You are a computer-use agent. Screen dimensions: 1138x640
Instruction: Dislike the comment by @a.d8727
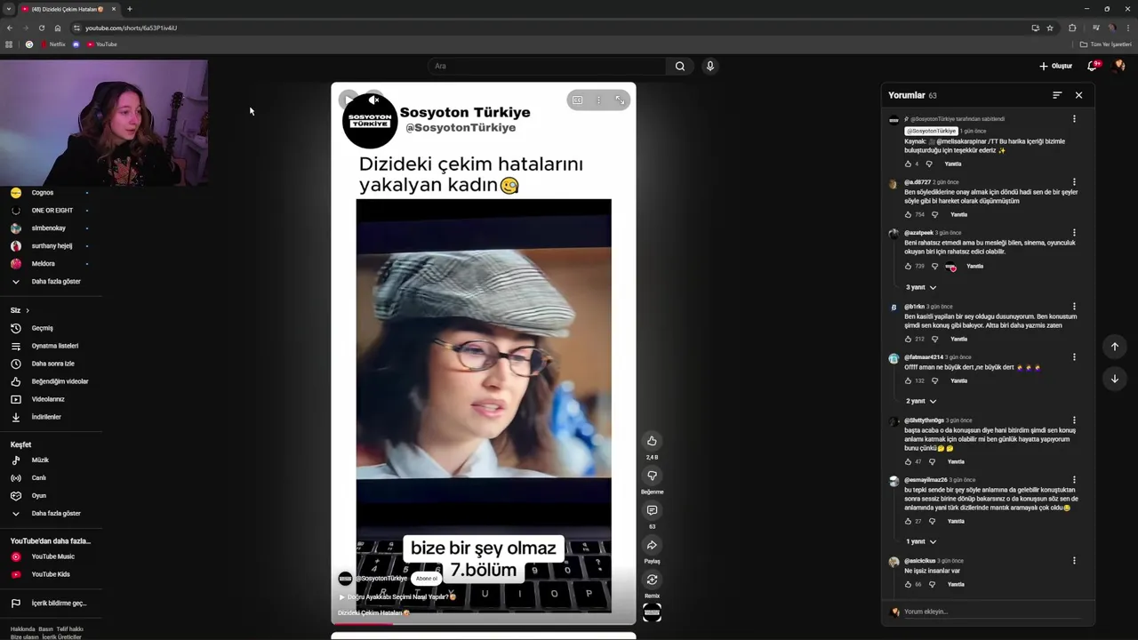click(x=934, y=215)
